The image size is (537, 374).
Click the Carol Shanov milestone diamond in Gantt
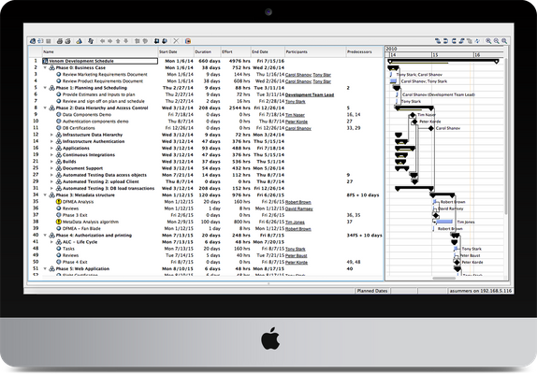coord(431,128)
